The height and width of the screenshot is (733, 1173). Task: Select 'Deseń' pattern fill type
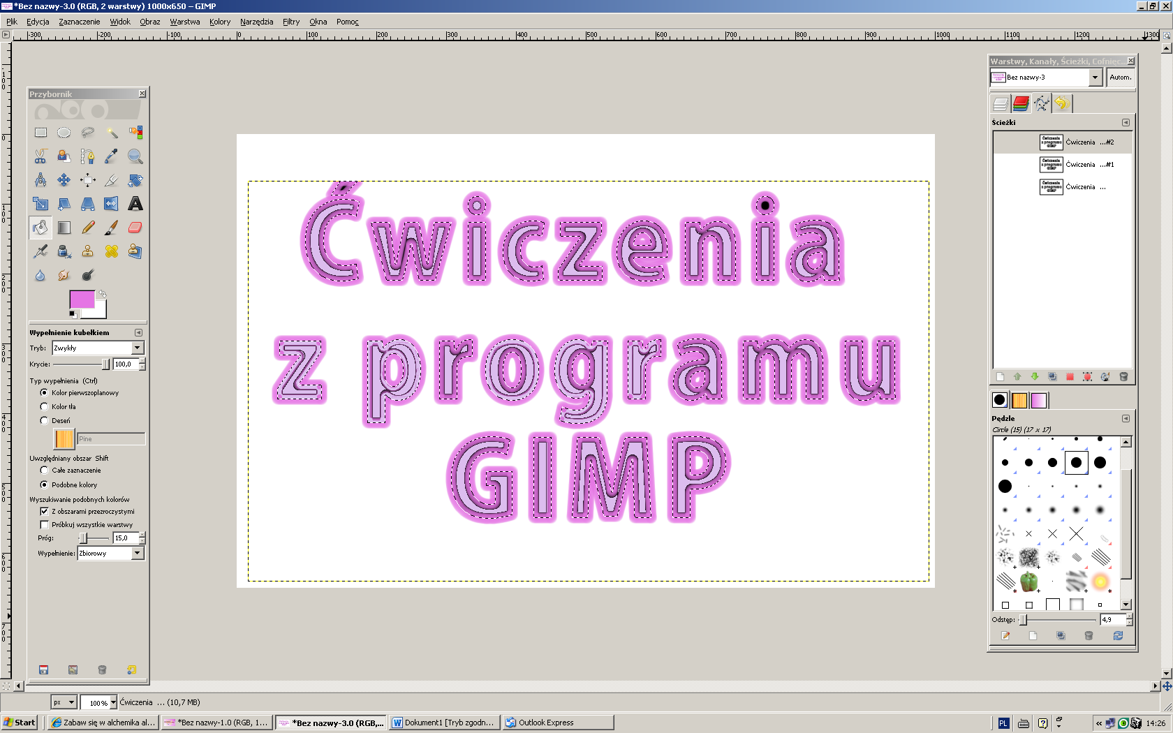click(x=44, y=420)
